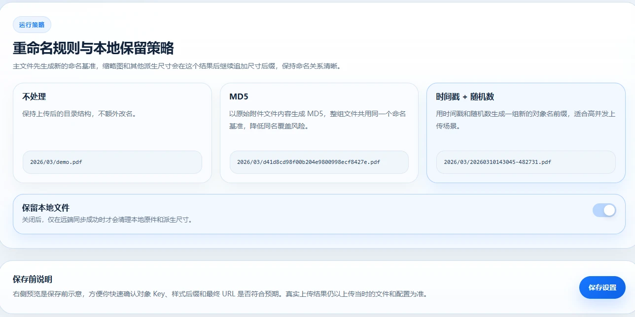
Task: Click empty area inside 保留本地文件 panel
Action: click(x=394, y=214)
